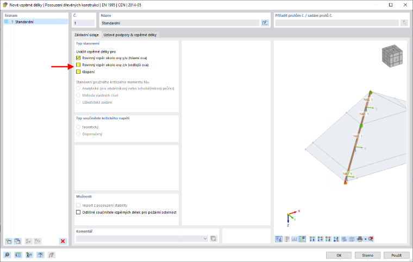This screenshot has height=262, width=413.
Task: Set view in X direction
Action: pos(312,239)
